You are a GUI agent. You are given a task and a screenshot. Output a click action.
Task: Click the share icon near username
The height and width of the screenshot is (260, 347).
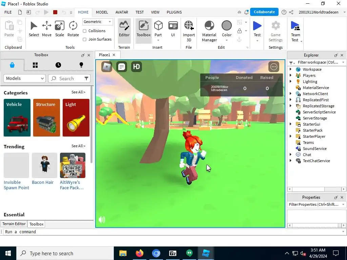click(291, 12)
